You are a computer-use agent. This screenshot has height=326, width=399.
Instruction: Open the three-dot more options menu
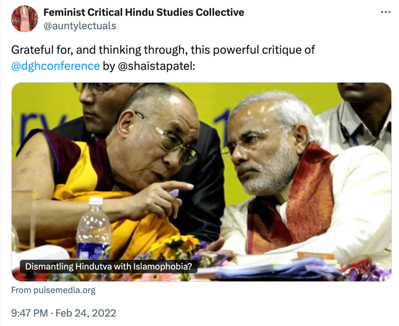(x=385, y=12)
